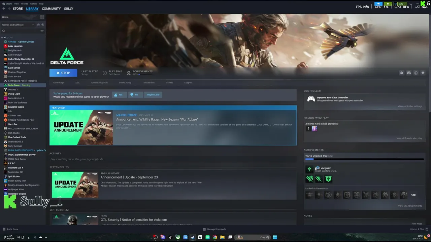Create a New Note
Image resolution: width=431 pixels, height=242 pixels.
(x=417, y=224)
